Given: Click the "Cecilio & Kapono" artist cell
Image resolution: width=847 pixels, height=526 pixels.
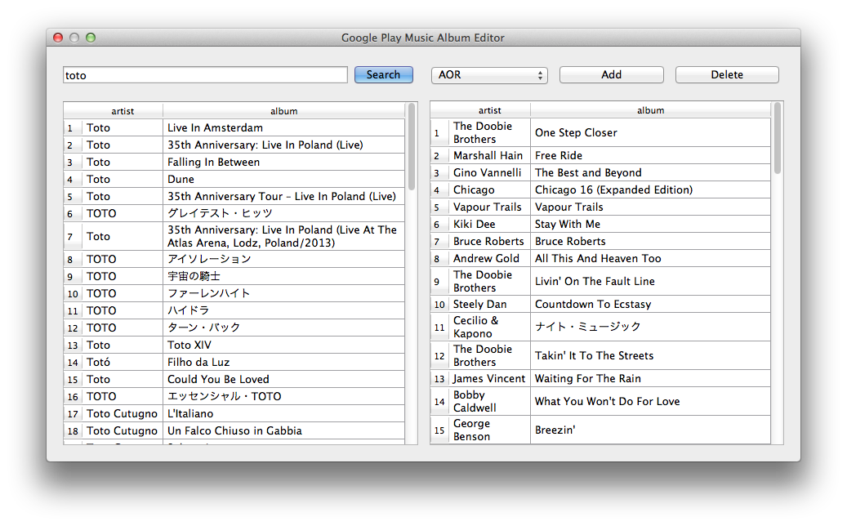Looking at the screenshot, I should [489, 327].
